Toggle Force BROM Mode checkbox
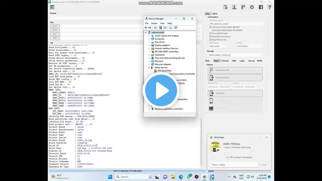Image resolution: width=322 pixels, height=181 pixels. coord(211,33)
